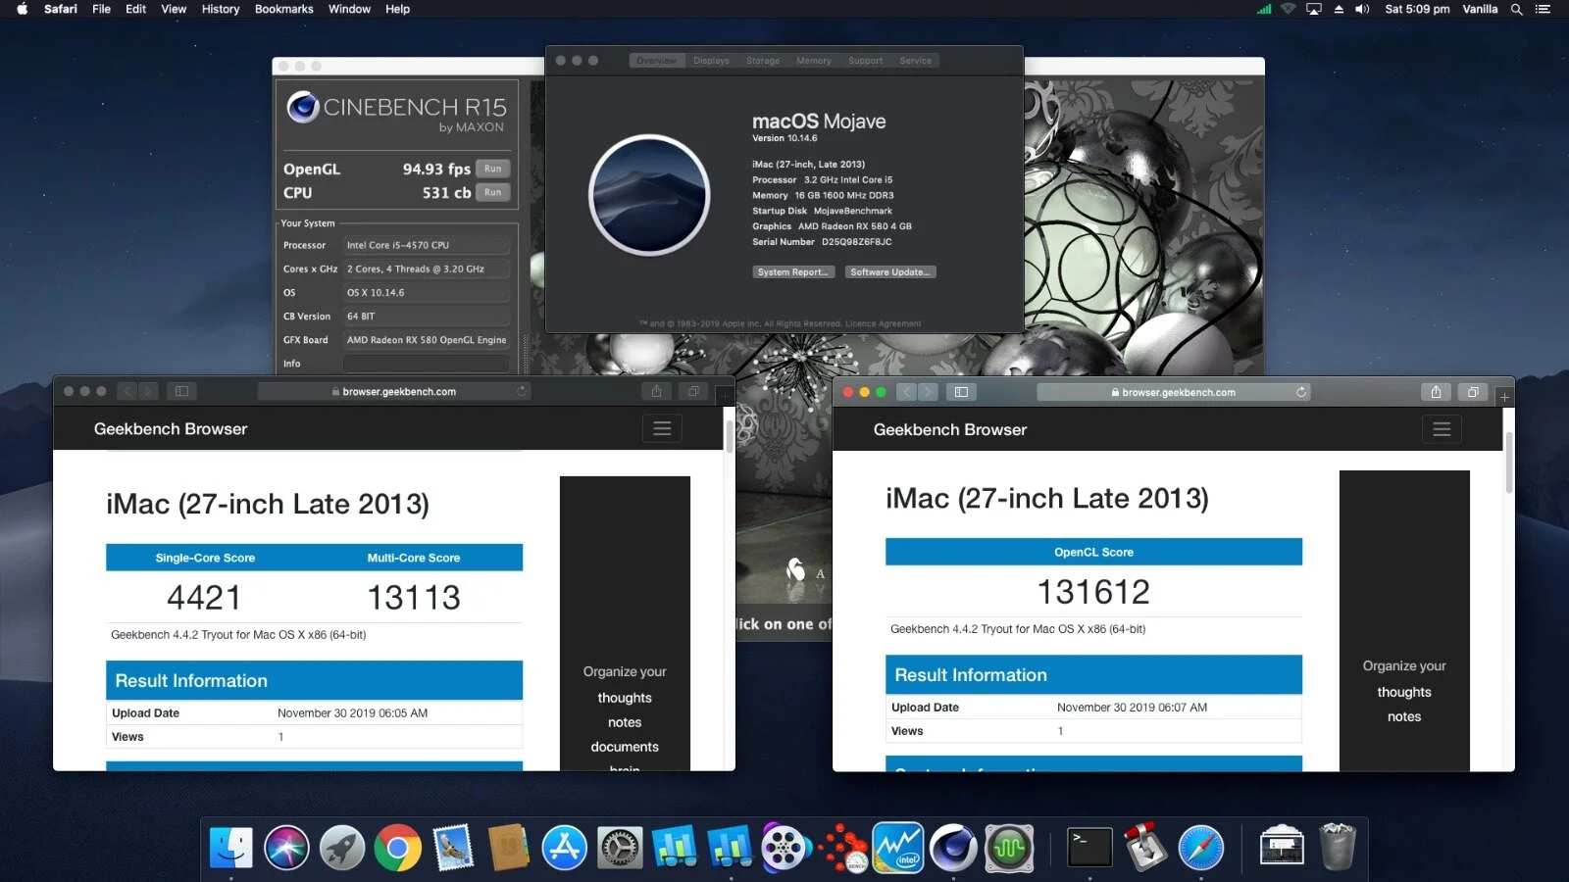This screenshot has height=882, width=1569.
Task: Click the OpenCL score 131612
Action: 1093,592
